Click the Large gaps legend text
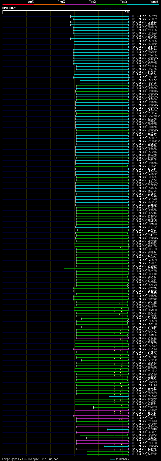This screenshot has width=161, height=461. (31, 459)
